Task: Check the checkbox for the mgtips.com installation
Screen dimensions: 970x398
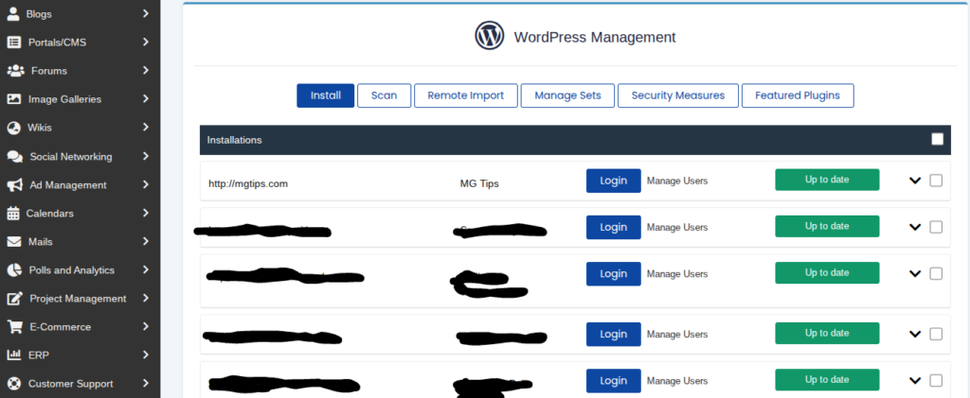Action: (936, 181)
